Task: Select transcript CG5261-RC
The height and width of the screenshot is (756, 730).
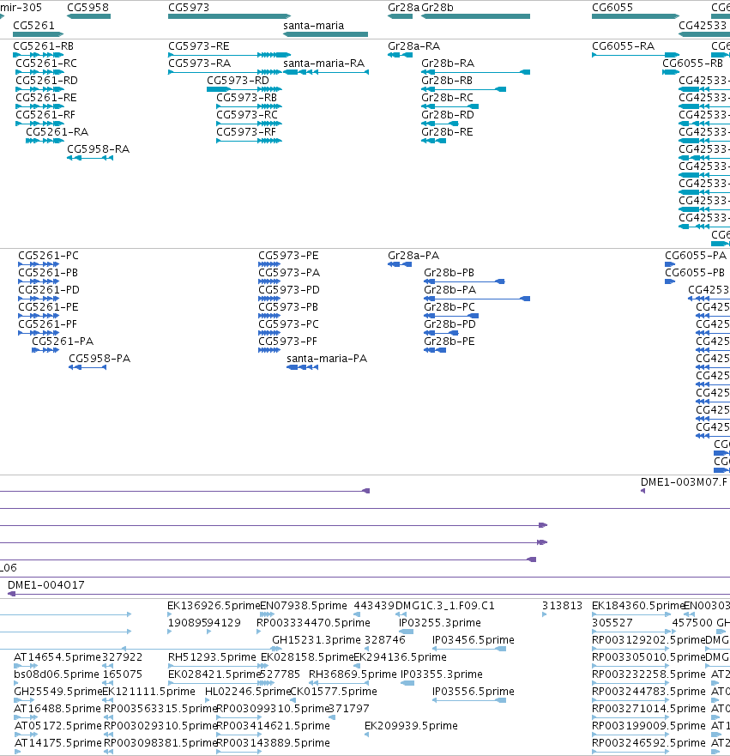Action: coord(40,72)
